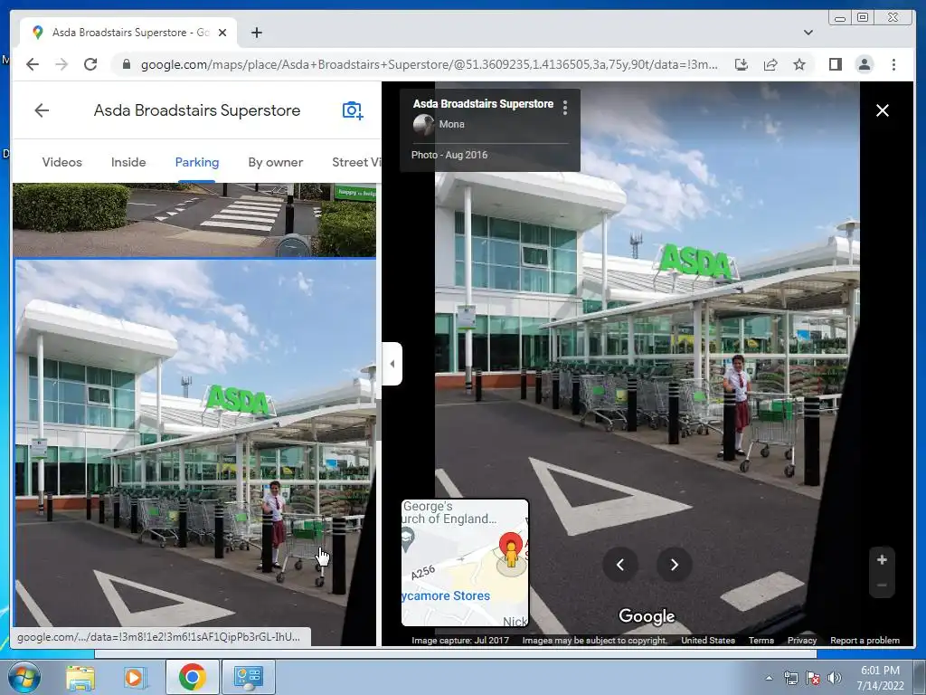Click the Chrome taskbar icon
Image resolution: width=926 pixels, height=695 pixels.
tap(192, 677)
